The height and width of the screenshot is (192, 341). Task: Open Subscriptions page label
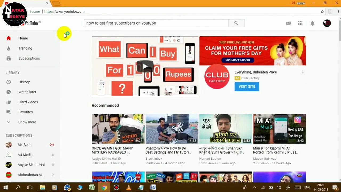coord(29,58)
